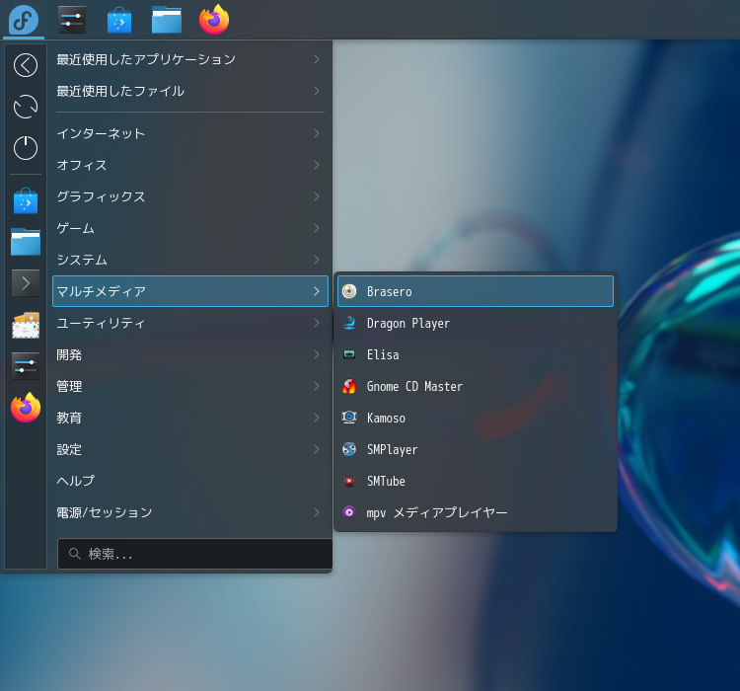
Task: Expand オフィス submenu arrow
Action: tap(317, 165)
